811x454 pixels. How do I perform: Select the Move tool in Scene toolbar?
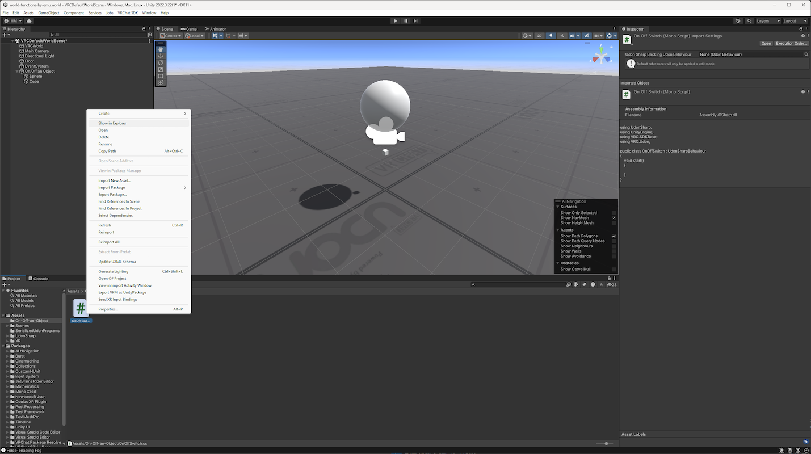(161, 56)
